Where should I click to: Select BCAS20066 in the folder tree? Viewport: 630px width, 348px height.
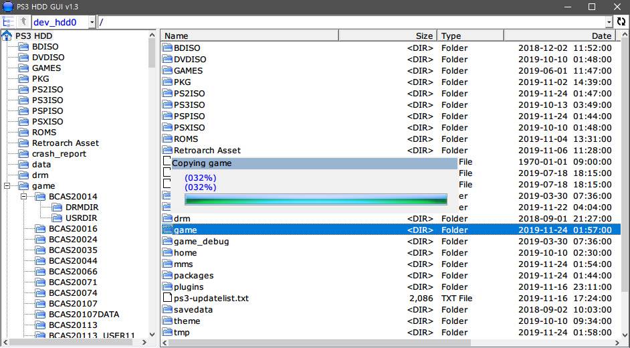coord(73,272)
